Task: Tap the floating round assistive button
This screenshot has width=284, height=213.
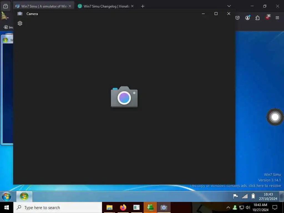Action: point(275,117)
